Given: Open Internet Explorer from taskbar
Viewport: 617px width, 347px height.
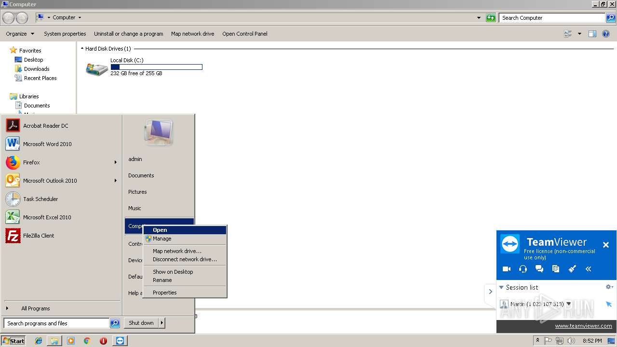Looking at the screenshot, I should pyautogui.click(x=39, y=341).
